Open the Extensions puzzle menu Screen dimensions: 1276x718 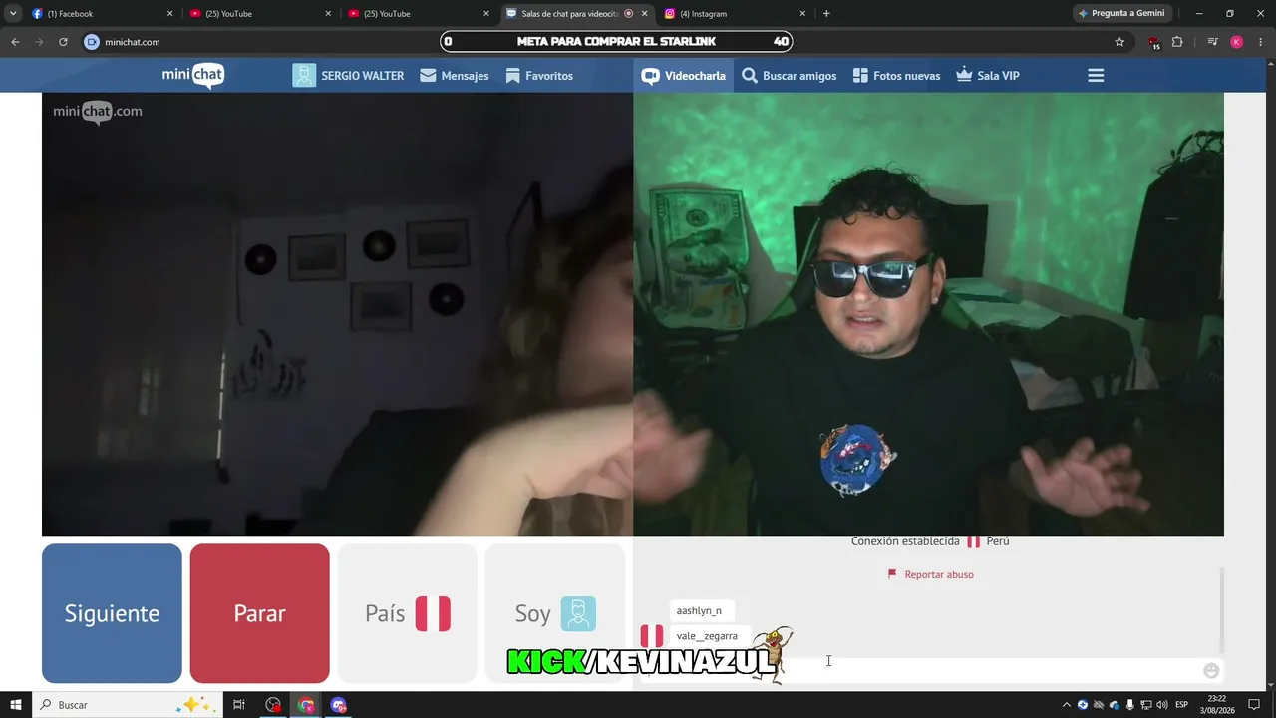[1177, 42]
